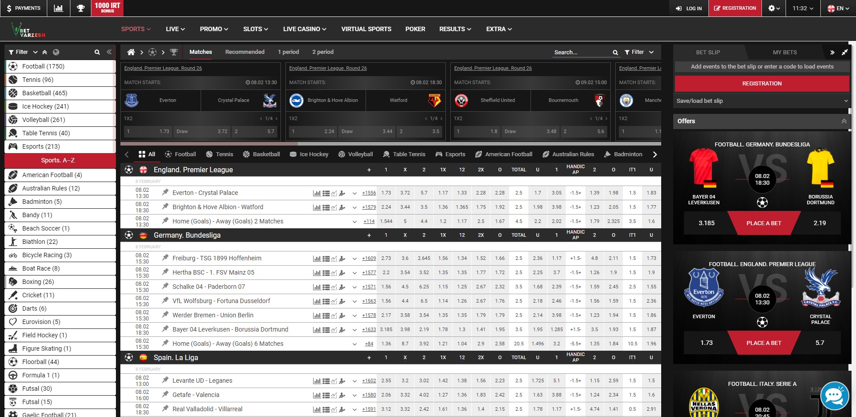Pin the Brighton & Hove Albion - Watford match
Image resolution: width=856 pixels, height=417 pixels.
pyautogui.click(x=165, y=206)
